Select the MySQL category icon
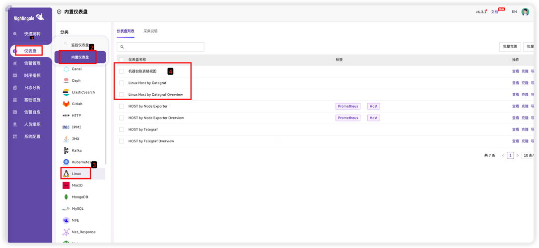Screen dimensions: 539x248 [66, 209]
